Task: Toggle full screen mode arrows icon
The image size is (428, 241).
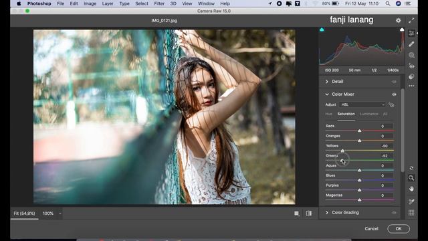Action: click(411, 21)
